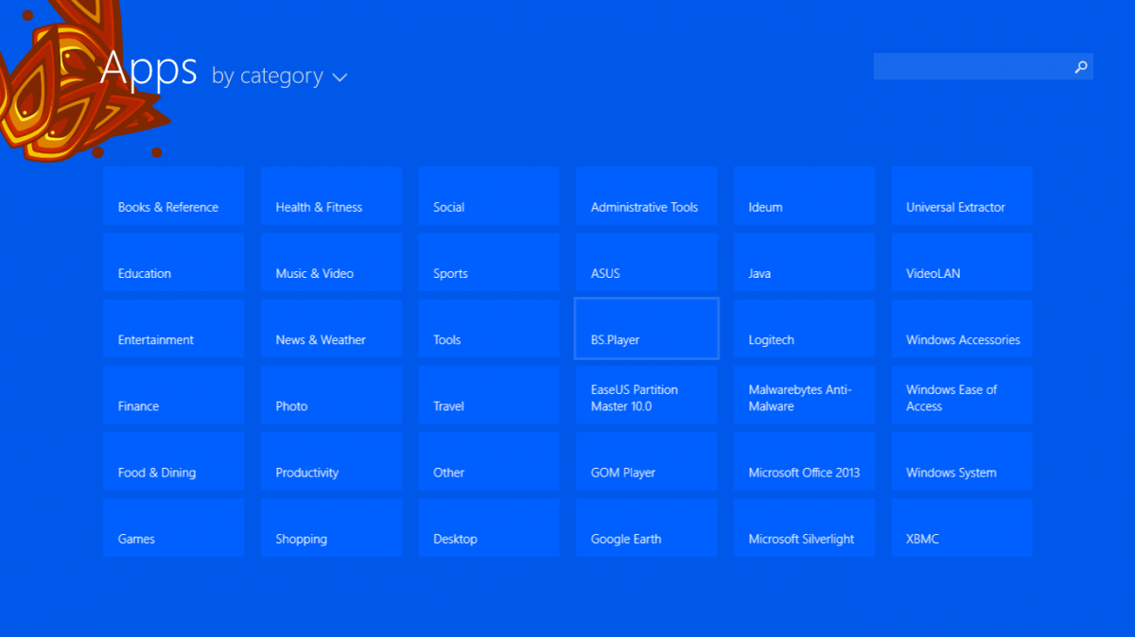Click the Tools category tile

[489, 328]
